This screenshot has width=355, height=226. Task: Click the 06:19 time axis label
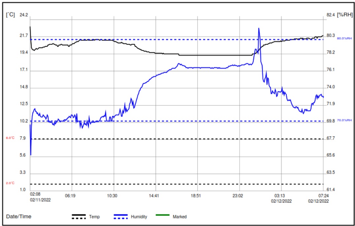(x=70, y=196)
